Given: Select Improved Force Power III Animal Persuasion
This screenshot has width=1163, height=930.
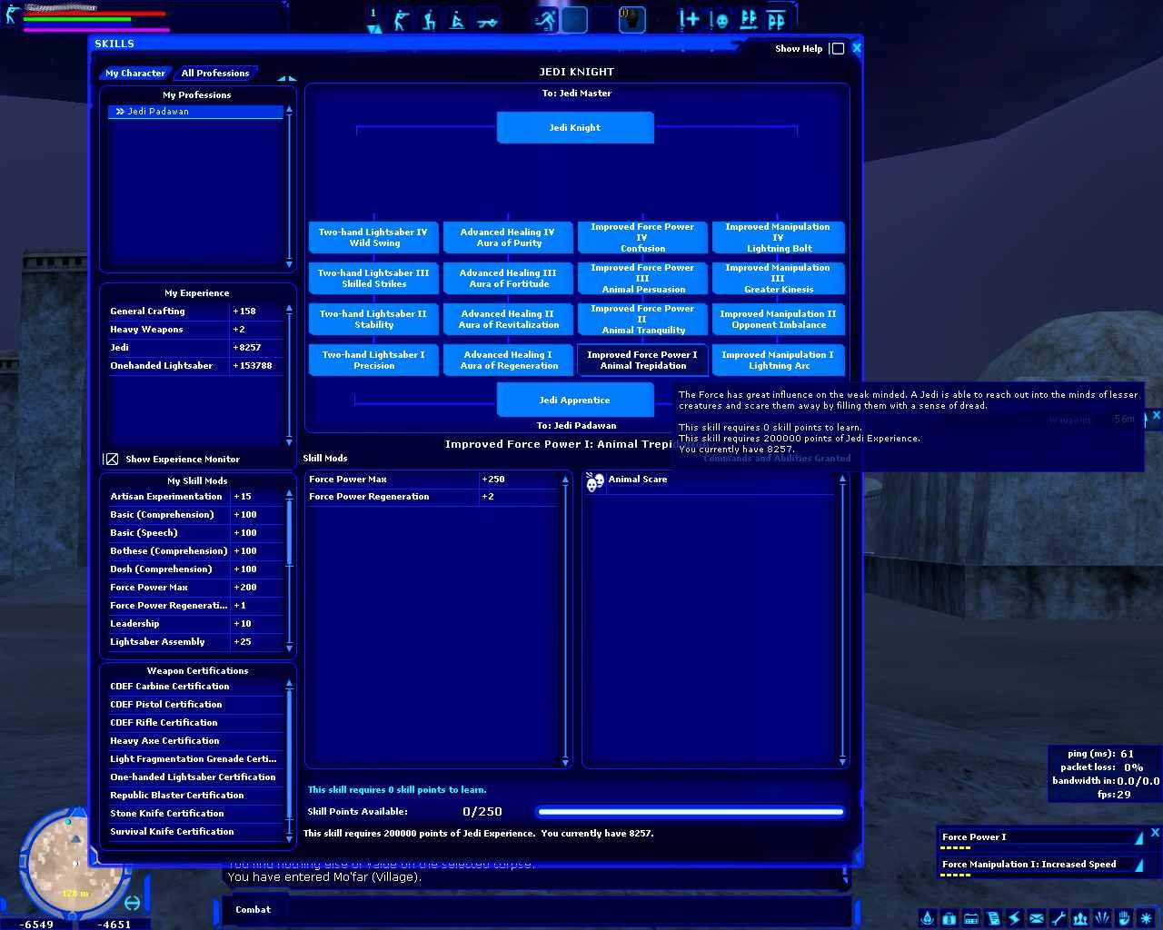Looking at the screenshot, I should 642,279.
